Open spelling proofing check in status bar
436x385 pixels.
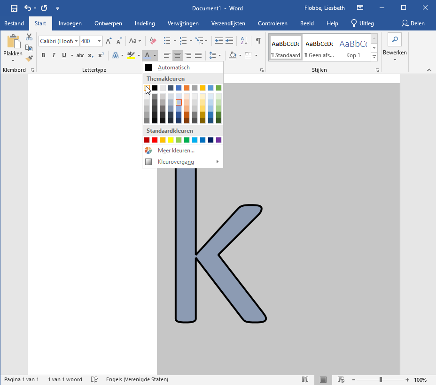tap(94, 379)
